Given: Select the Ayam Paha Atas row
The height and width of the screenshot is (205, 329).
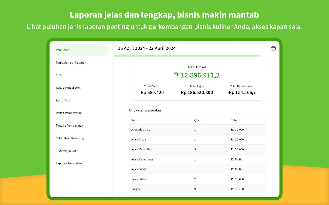Looking at the screenshot, I should (x=197, y=149).
